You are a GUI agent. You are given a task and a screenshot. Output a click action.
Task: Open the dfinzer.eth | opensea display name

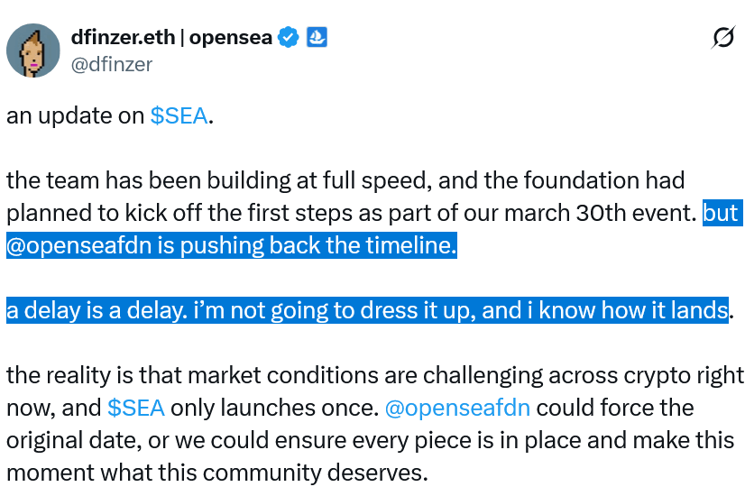click(x=171, y=38)
